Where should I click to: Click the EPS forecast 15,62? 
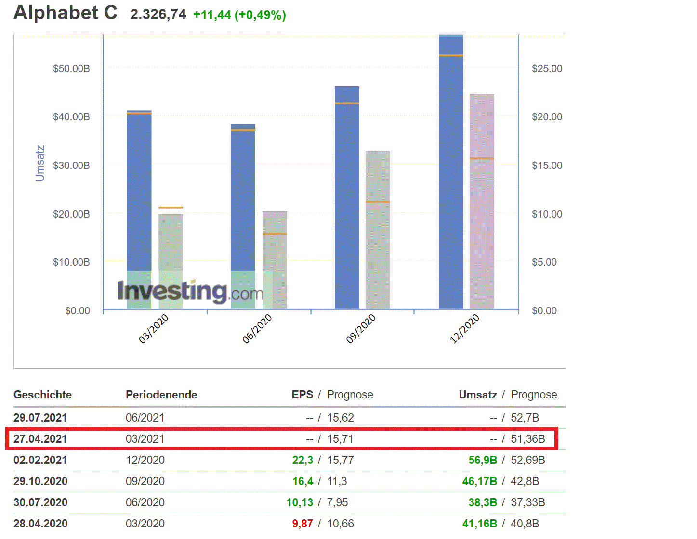(x=341, y=418)
